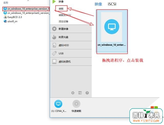Click the flame burn disc icon

(x=54, y=37)
